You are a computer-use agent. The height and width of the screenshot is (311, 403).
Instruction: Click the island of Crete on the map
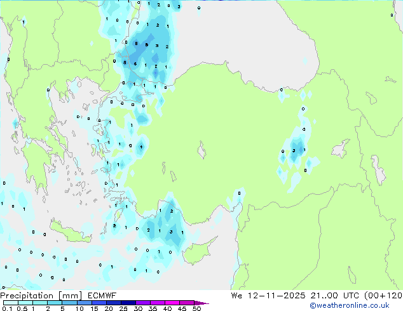tap(71, 232)
